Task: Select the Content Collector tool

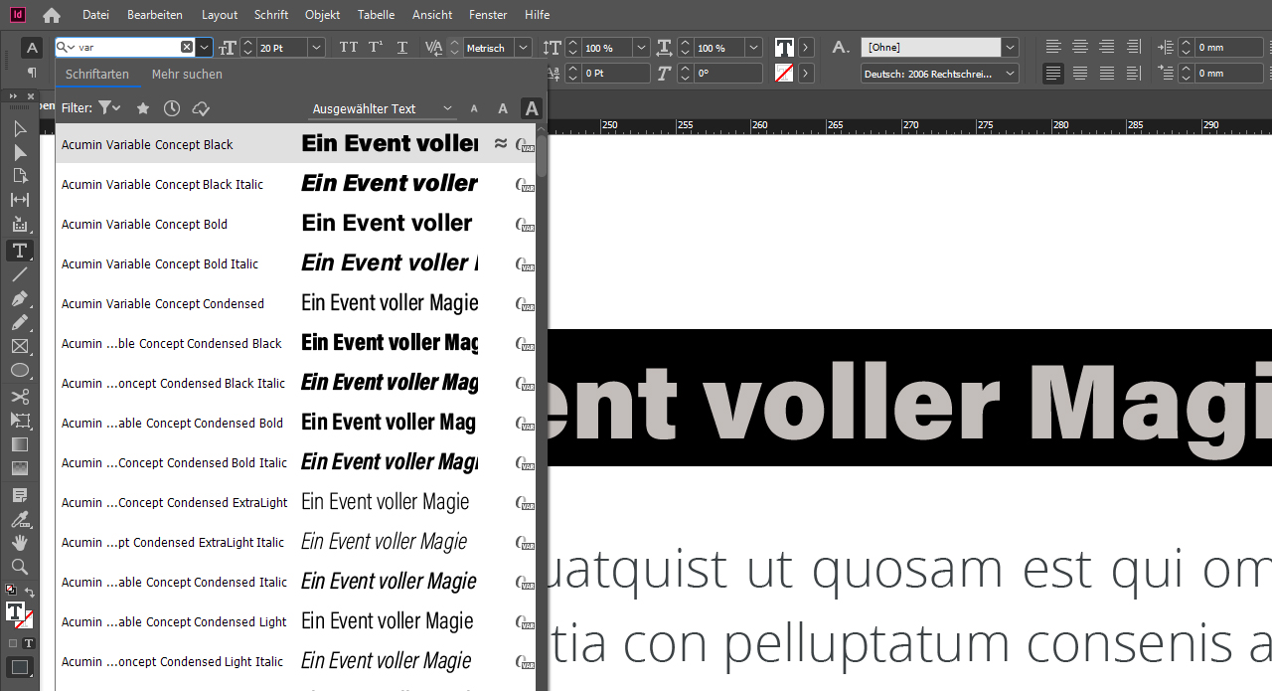Action: coord(19,225)
